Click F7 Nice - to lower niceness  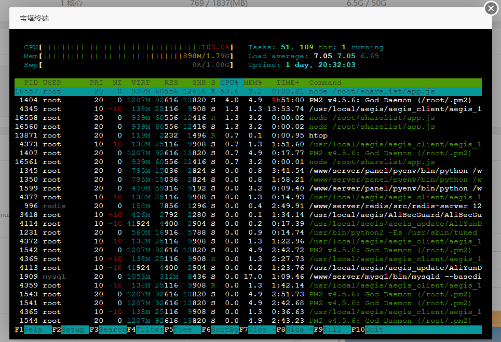click(x=258, y=330)
